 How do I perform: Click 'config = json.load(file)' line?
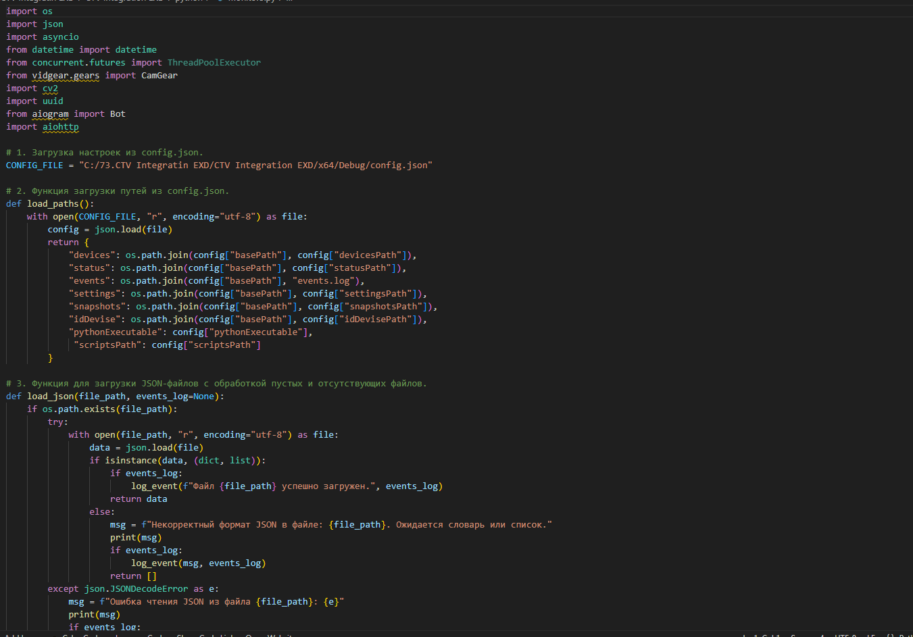(110, 230)
